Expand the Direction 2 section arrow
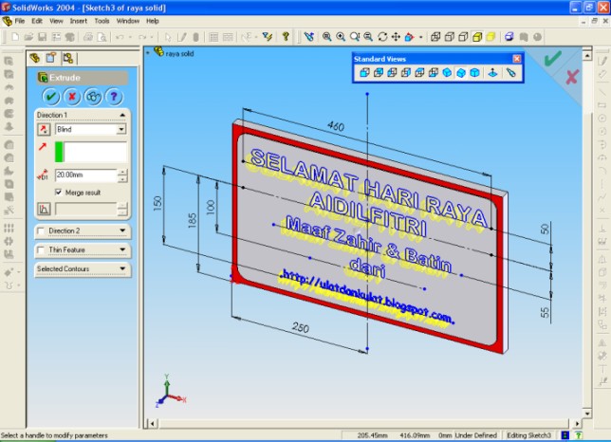This screenshot has width=611, height=442. tap(122, 230)
